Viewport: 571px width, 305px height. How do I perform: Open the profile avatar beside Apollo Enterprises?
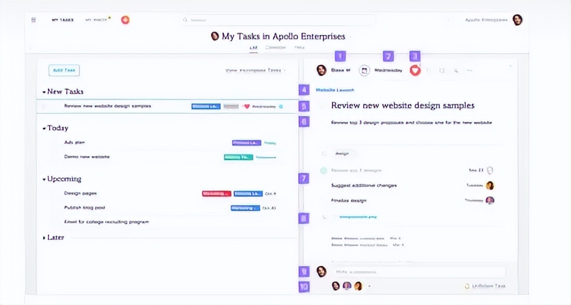click(517, 19)
